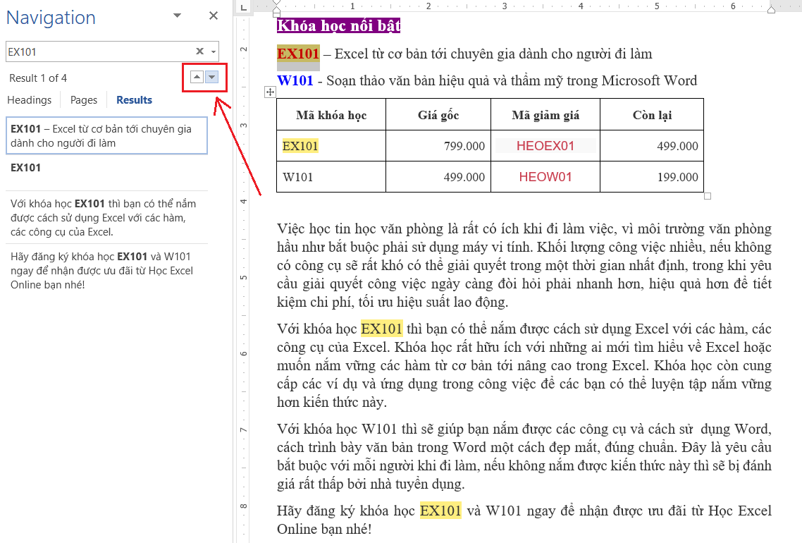Clear the EX101 search text
The image size is (802, 543).
click(x=199, y=51)
